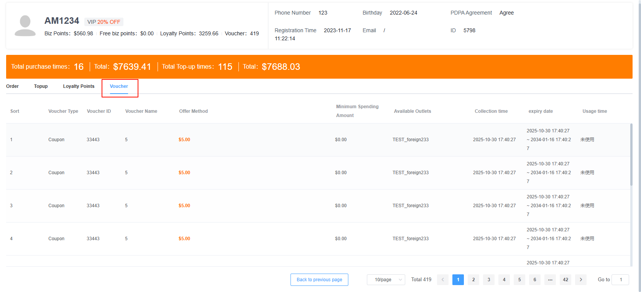Click the previous page arrow
Viewport: 641px width, 292px height.
click(x=443, y=280)
